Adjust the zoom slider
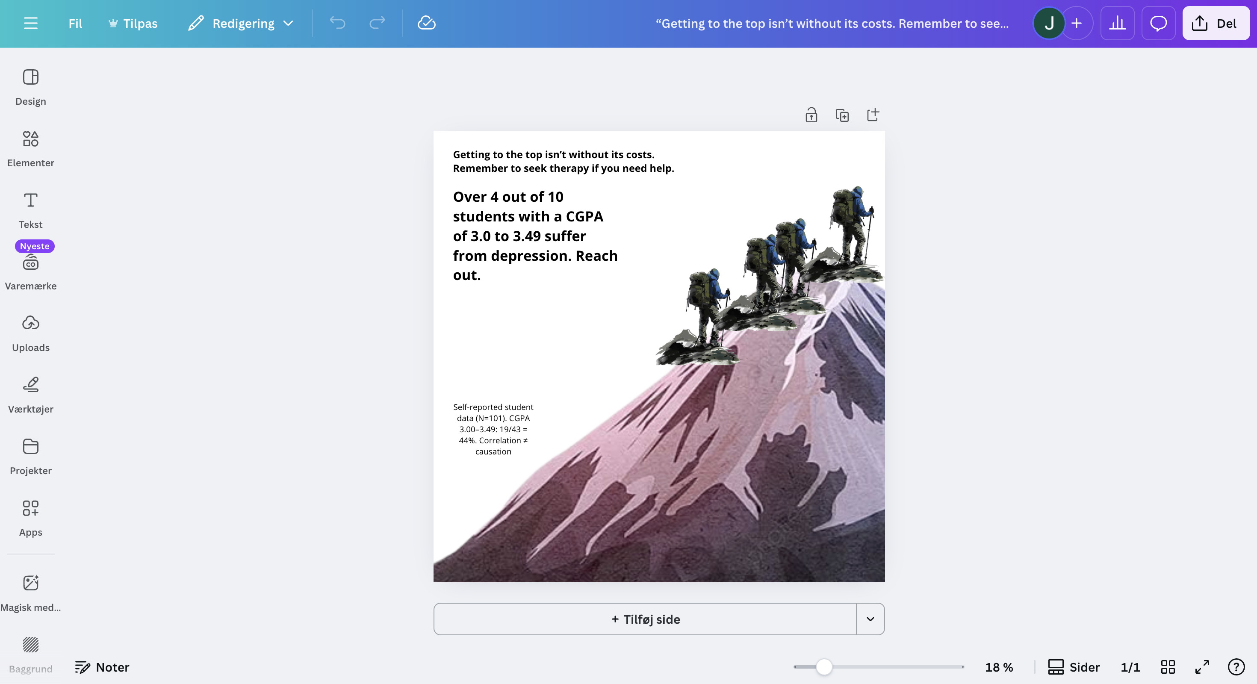The image size is (1257, 684). coord(824,667)
